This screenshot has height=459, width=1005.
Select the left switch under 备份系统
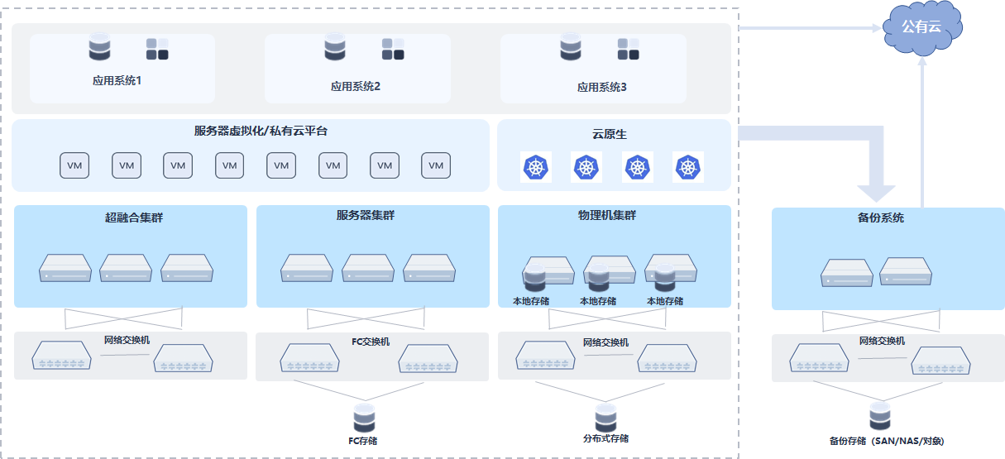click(x=819, y=356)
